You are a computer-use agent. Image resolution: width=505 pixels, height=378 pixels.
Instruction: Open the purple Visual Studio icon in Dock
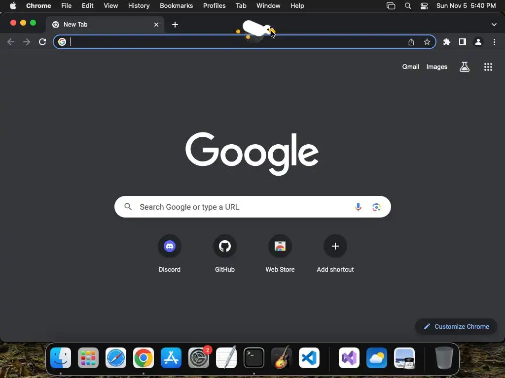point(349,357)
